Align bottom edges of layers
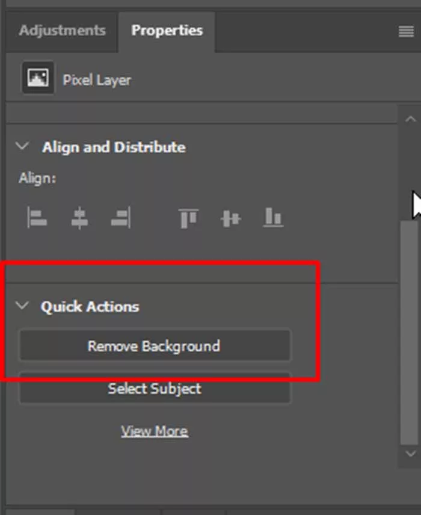 [272, 218]
